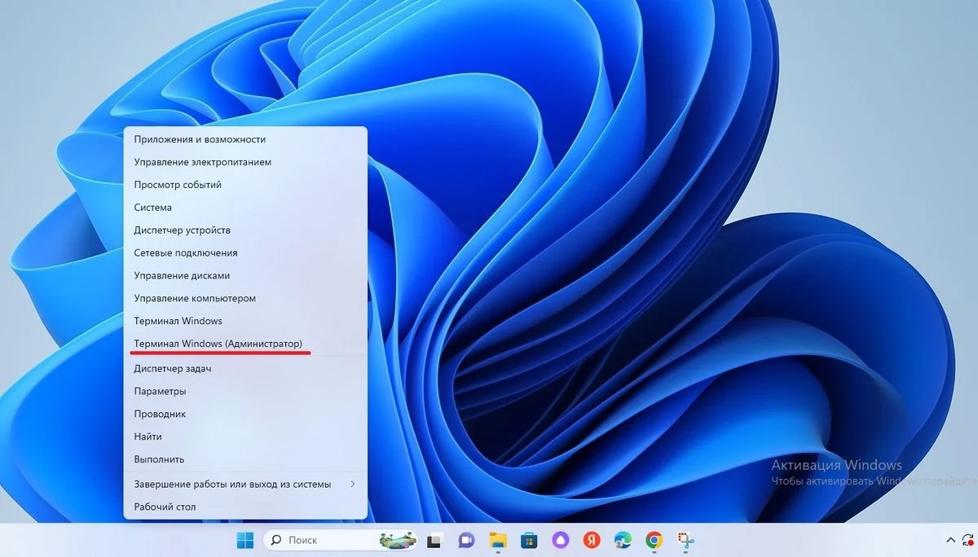Open Google Chrome from the taskbar
Viewport: 978px width, 557px height.
click(654, 540)
